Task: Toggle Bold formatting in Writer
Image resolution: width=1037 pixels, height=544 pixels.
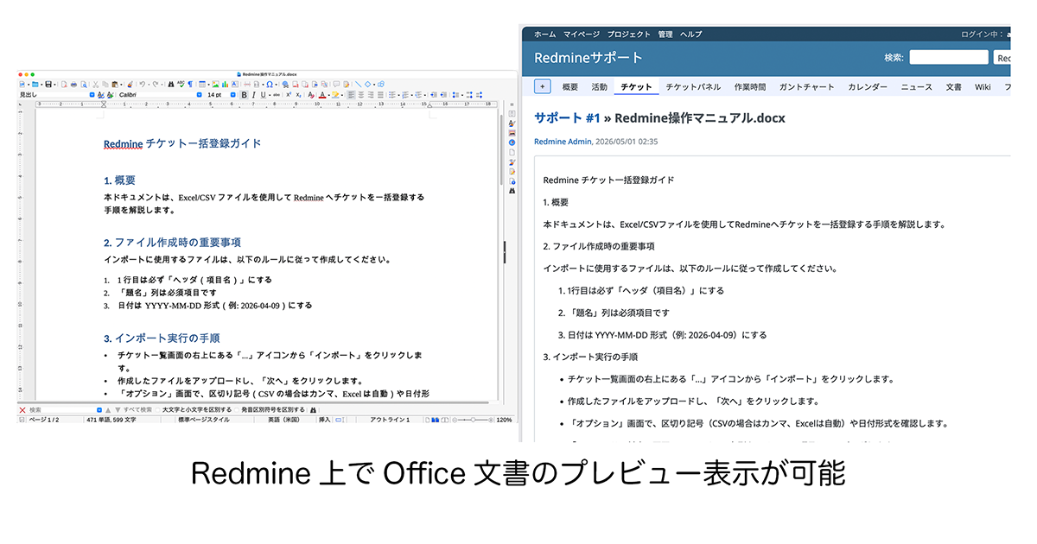Action: [244, 95]
